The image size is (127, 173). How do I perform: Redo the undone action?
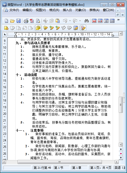pyautogui.click(x=75, y=21)
